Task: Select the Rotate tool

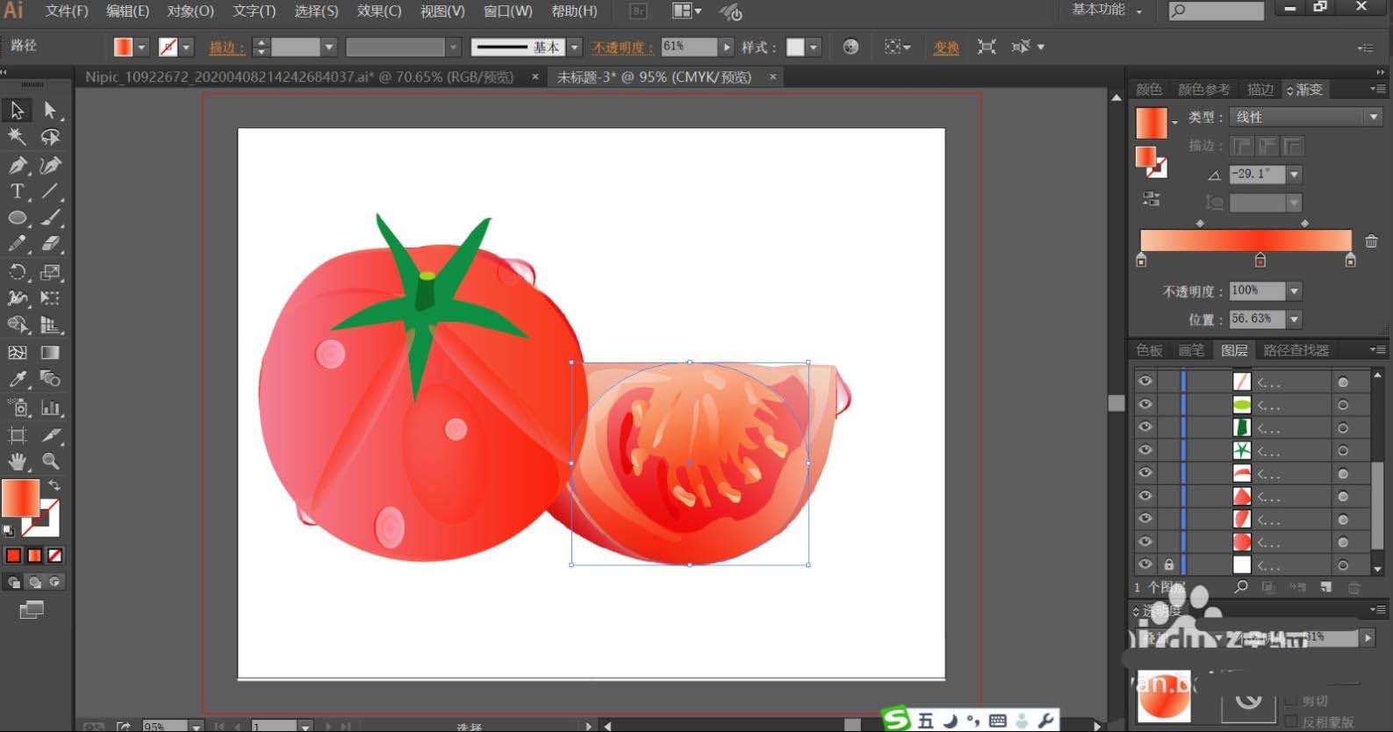Action: [x=17, y=272]
